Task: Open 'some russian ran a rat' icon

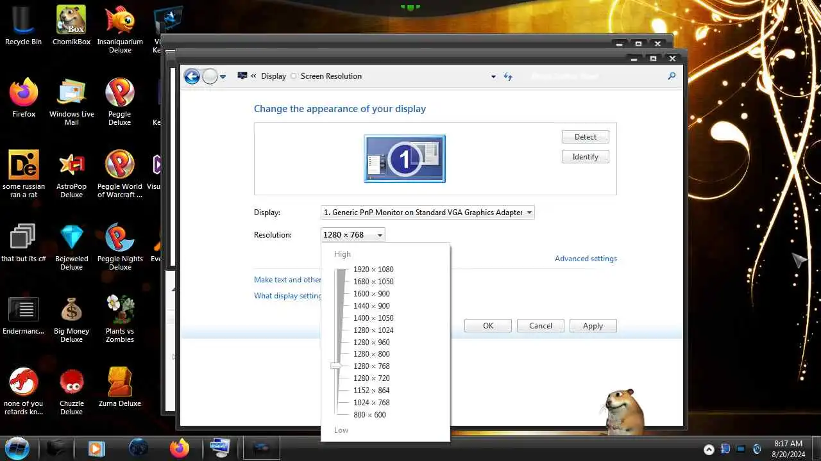Action: pos(23,174)
